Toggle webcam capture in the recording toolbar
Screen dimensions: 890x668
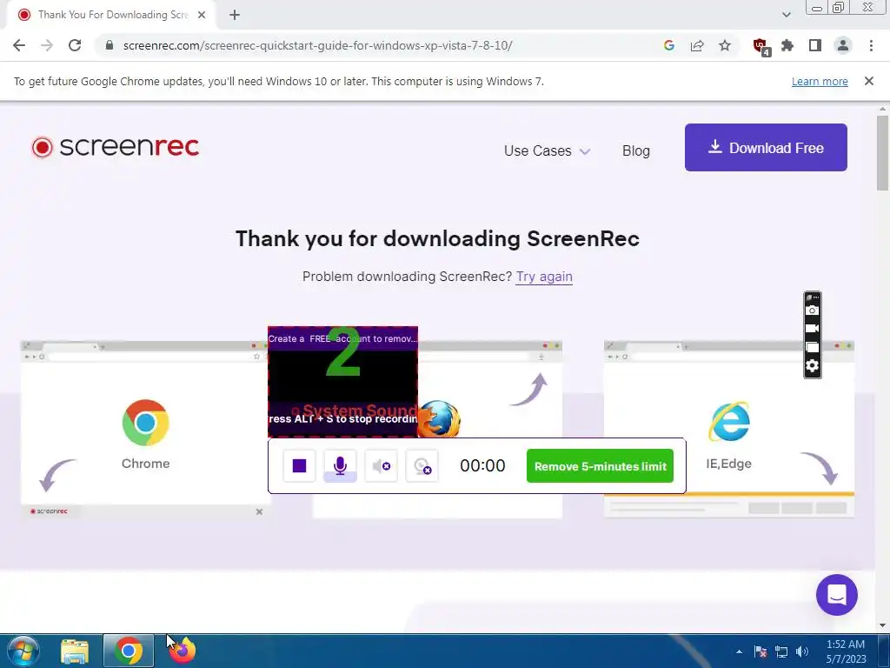point(422,466)
